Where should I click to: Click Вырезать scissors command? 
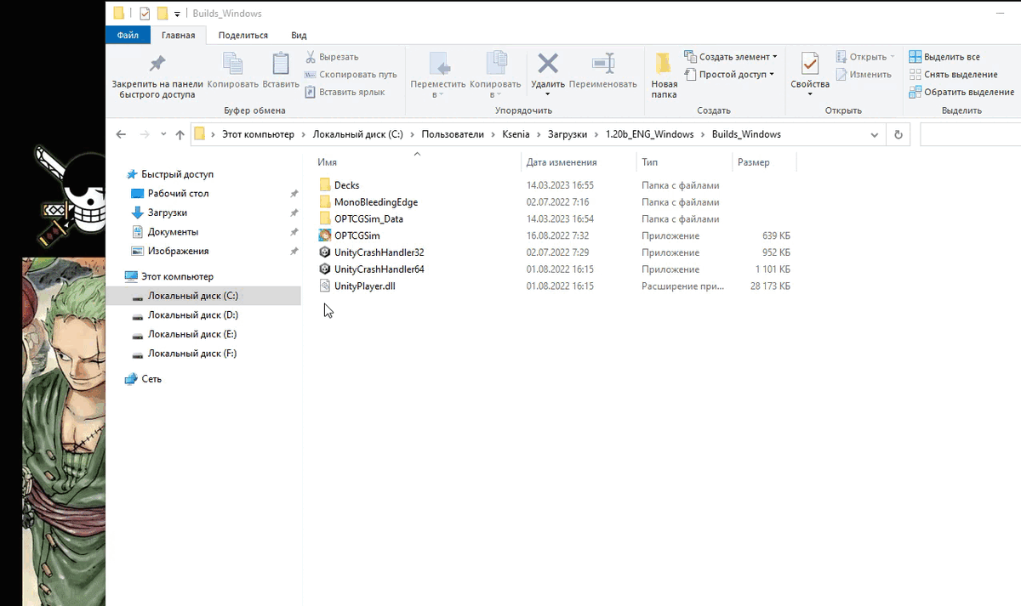332,57
